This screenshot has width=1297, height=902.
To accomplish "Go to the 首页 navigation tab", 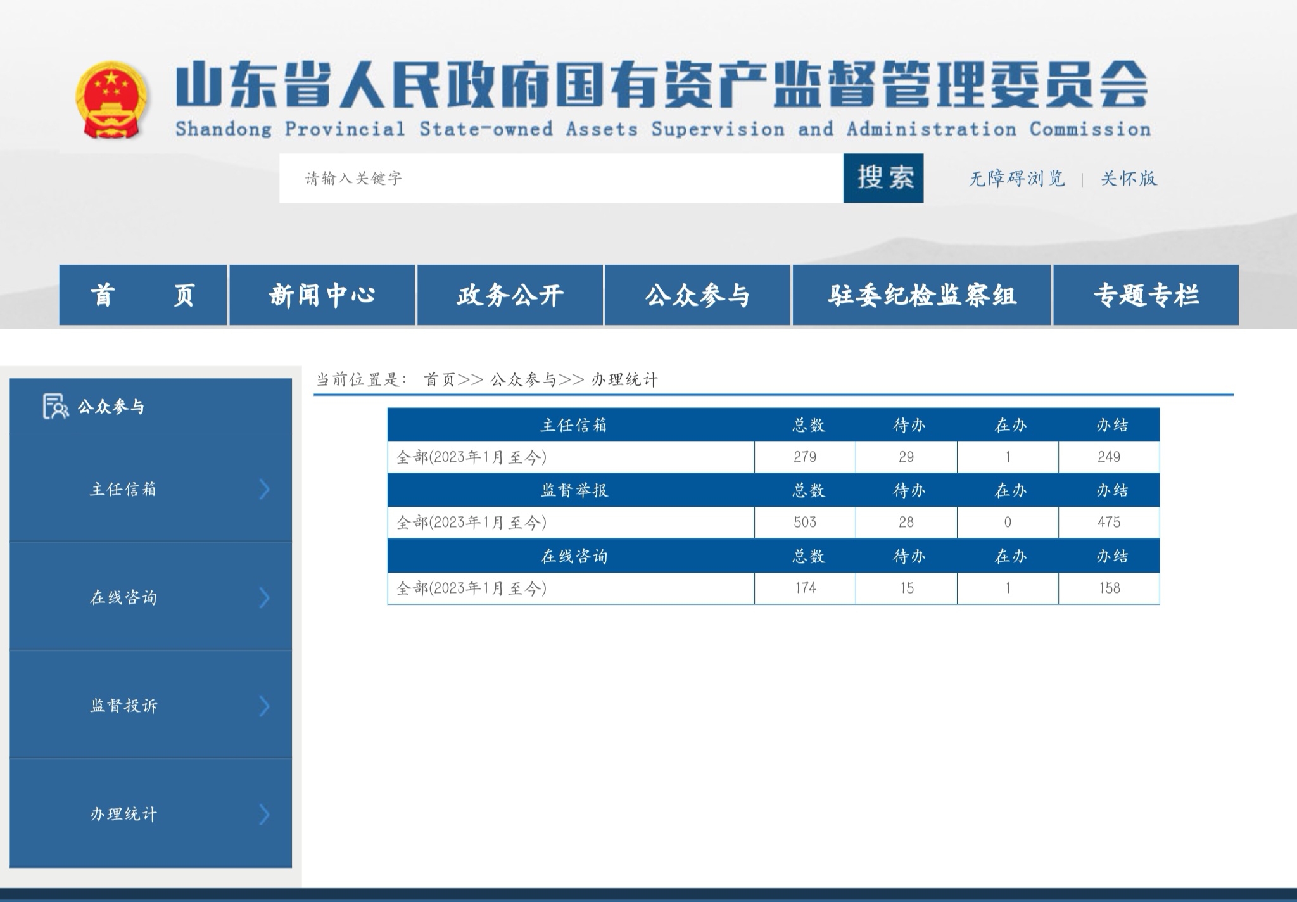I will click(143, 295).
